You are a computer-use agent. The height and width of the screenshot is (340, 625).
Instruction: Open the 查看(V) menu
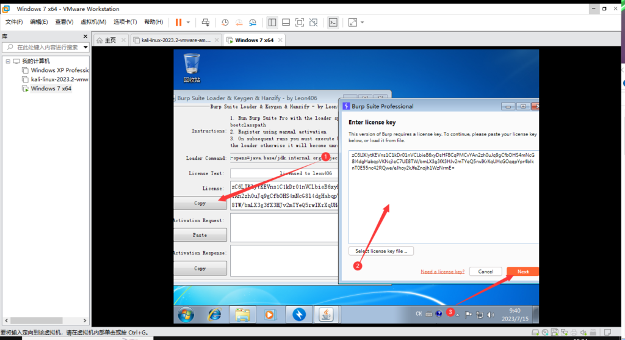click(x=64, y=22)
